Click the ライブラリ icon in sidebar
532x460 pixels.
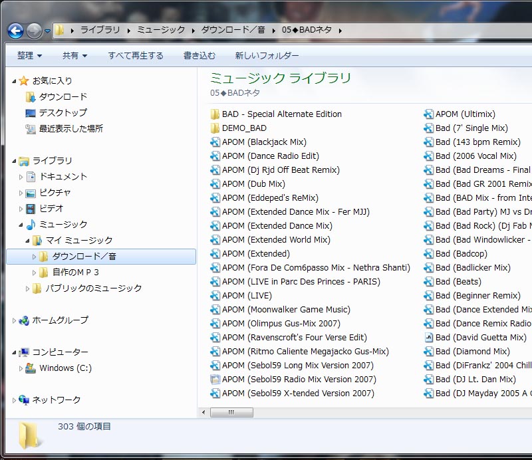(x=24, y=161)
